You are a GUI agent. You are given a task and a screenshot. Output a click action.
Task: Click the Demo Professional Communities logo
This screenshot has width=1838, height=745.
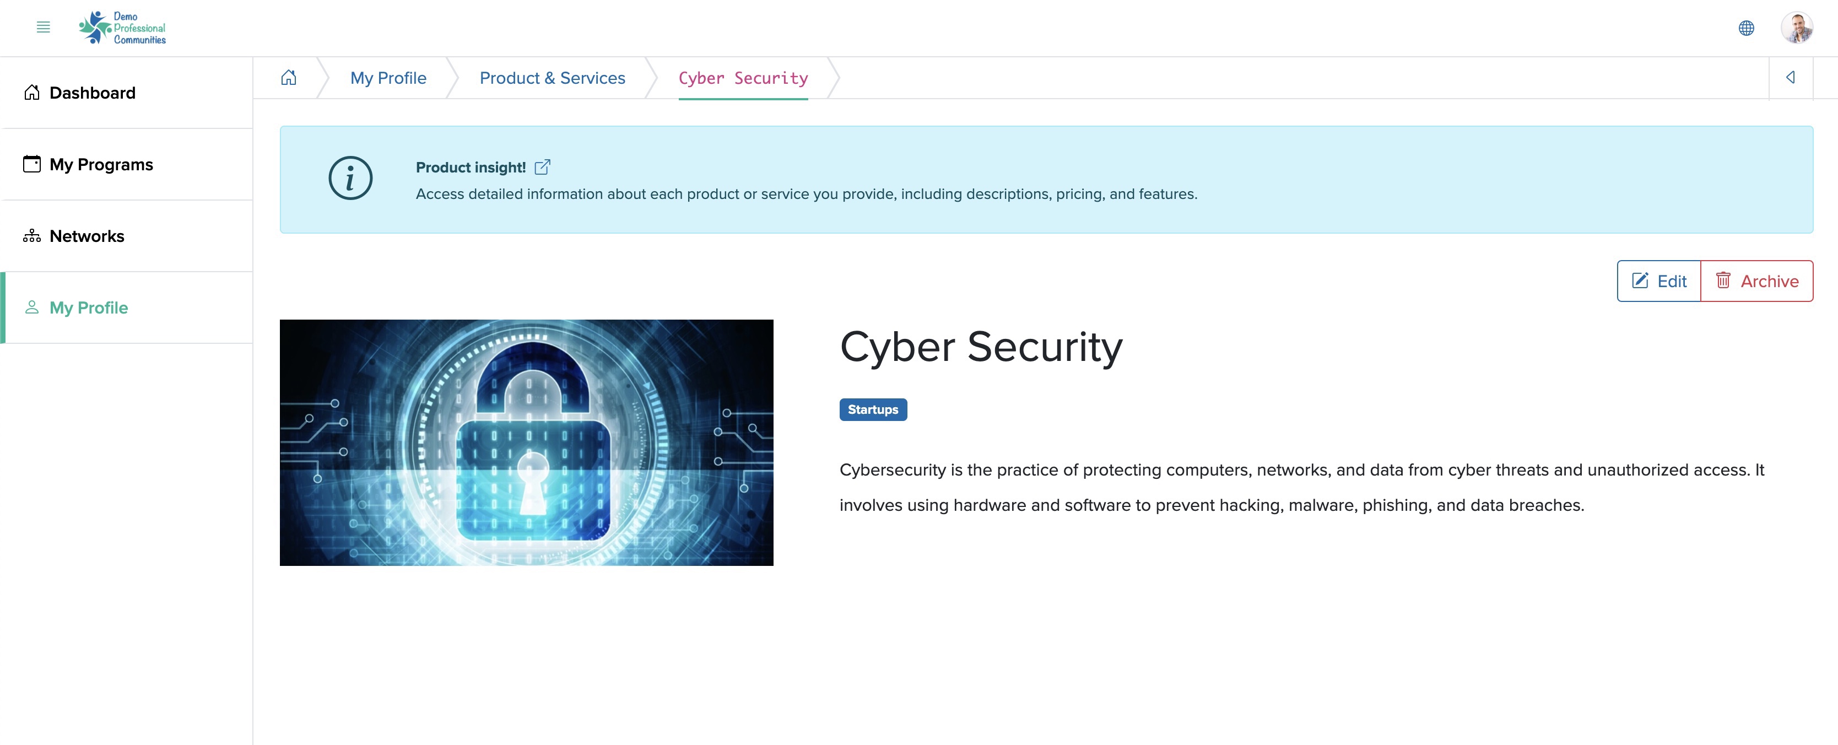coord(122,28)
